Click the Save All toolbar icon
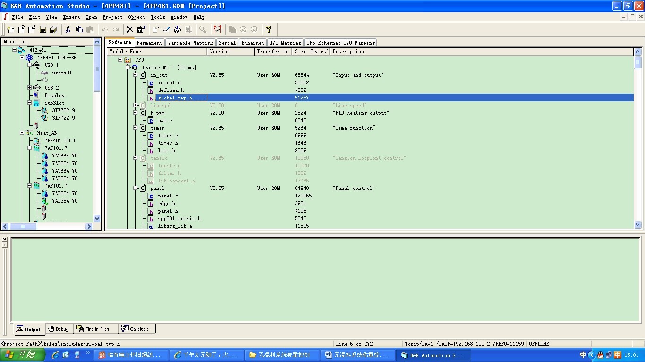Image resolution: width=645 pixels, height=362 pixels. pyautogui.click(x=54, y=29)
